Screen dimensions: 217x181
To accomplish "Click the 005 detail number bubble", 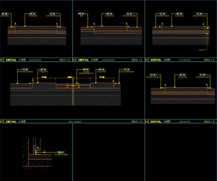I will [146, 121].
